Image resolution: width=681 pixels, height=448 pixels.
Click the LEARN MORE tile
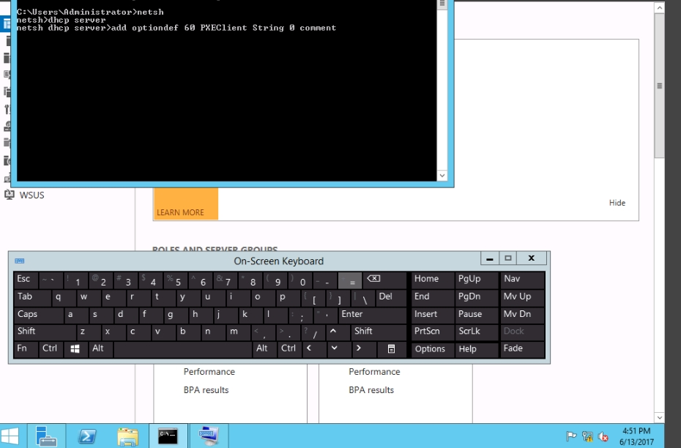[185, 204]
